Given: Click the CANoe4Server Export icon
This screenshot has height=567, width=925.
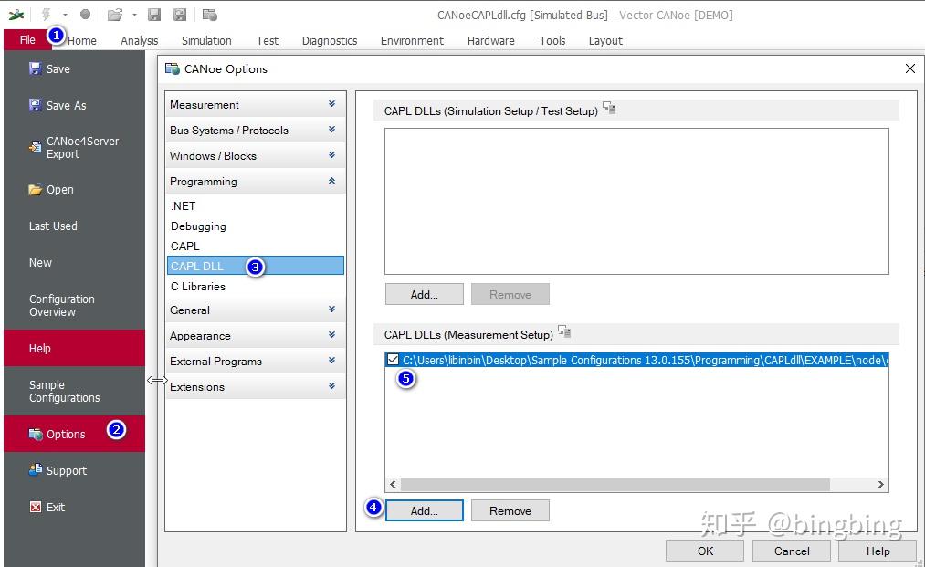Looking at the screenshot, I should point(36,147).
